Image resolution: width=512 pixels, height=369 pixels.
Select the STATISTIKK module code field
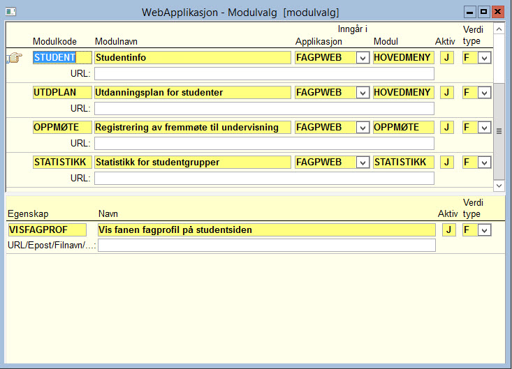[62, 163]
